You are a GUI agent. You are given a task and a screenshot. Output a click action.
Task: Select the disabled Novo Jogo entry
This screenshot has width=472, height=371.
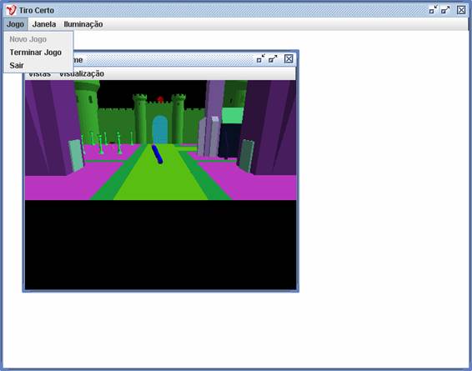(x=28, y=39)
